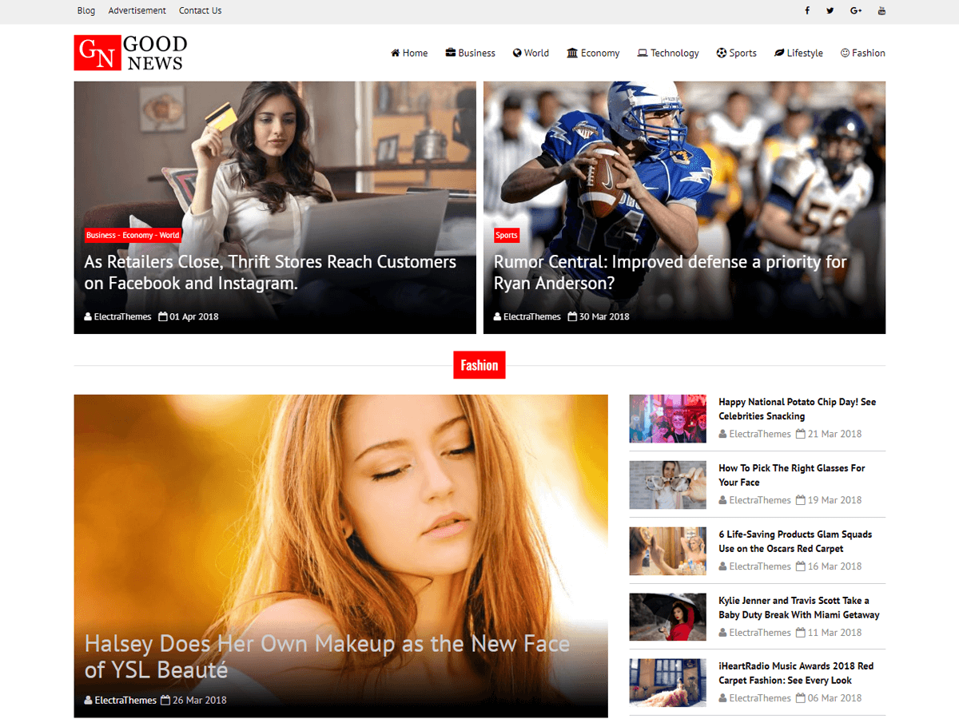Viewport: 959px width, 719px height.
Task: Open the Contact Us link
Action: pyautogui.click(x=200, y=10)
